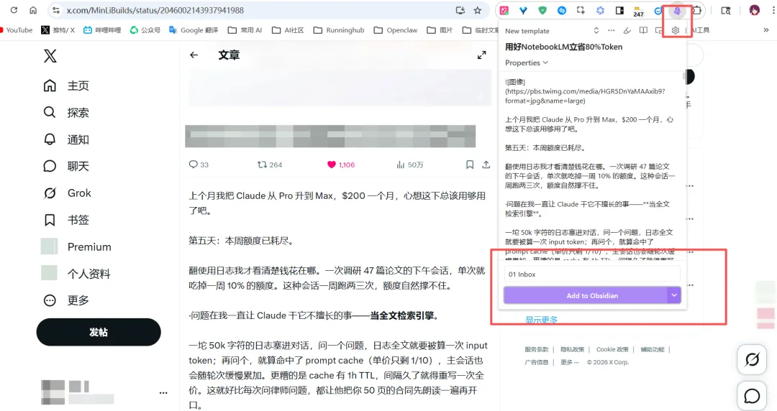Open the view stats showing 50万

[x=410, y=165]
